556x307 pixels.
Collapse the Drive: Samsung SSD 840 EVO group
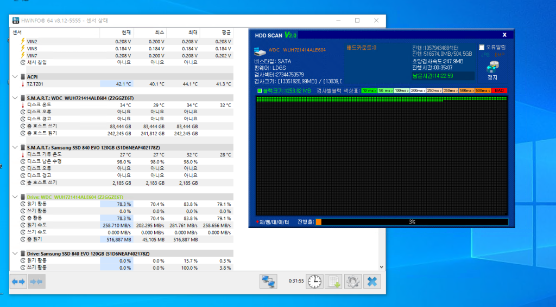(x=15, y=253)
